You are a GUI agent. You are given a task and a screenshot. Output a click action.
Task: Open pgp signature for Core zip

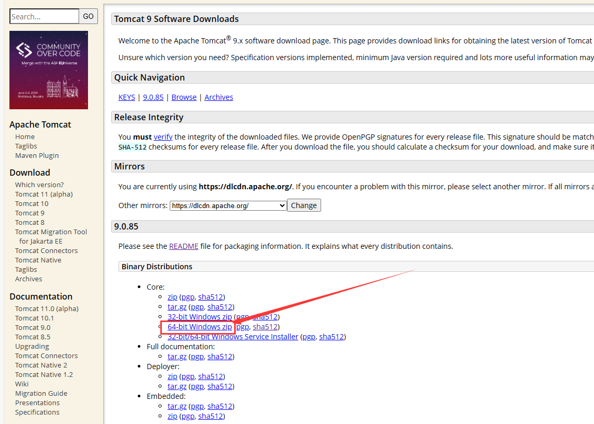(188, 297)
